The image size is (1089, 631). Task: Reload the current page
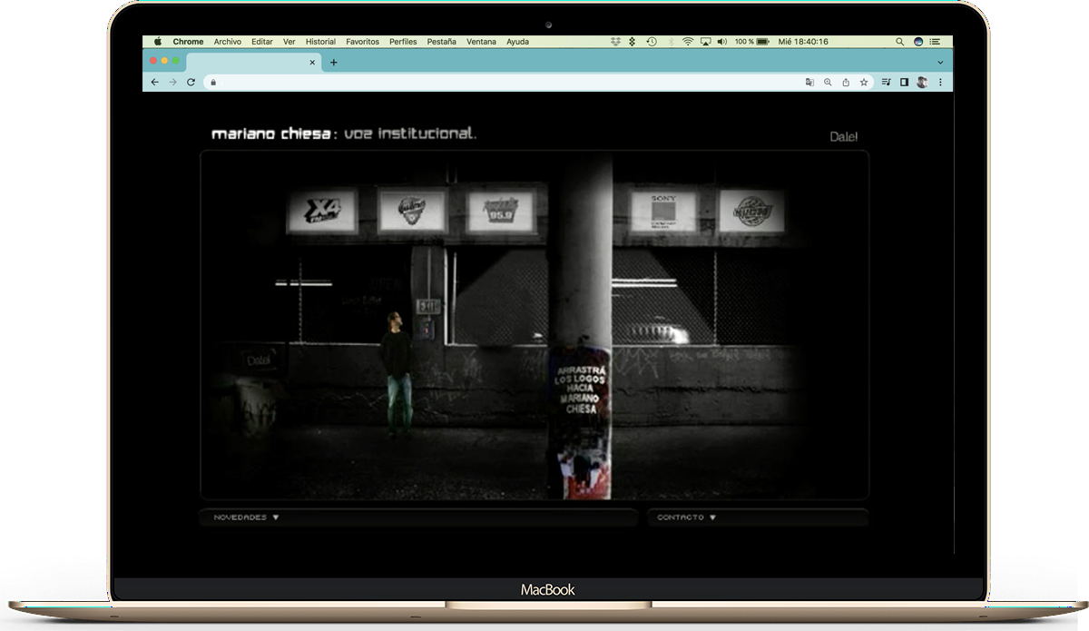coord(191,82)
